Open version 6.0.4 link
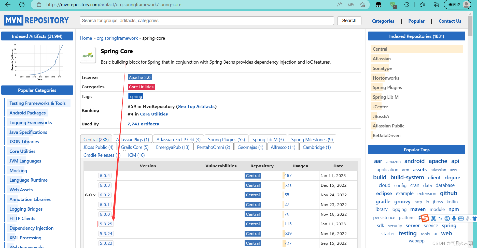The width and height of the screenshot is (477, 248). coord(105,176)
